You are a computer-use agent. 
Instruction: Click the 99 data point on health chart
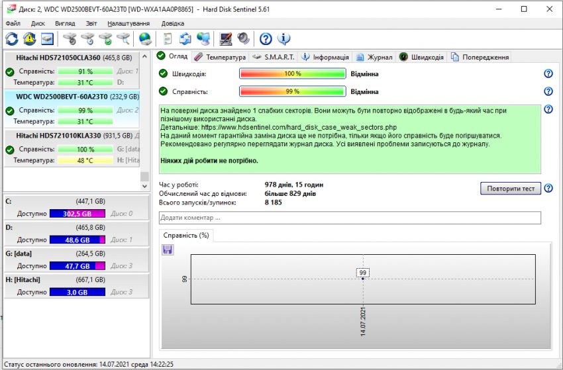pyautogui.click(x=363, y=279)
